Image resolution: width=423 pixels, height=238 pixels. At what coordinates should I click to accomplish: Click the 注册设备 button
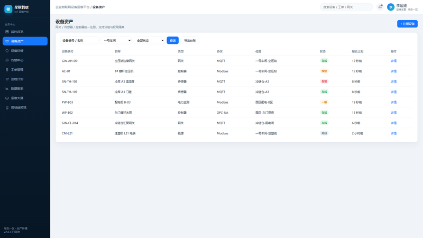click(x=407, y=24)
